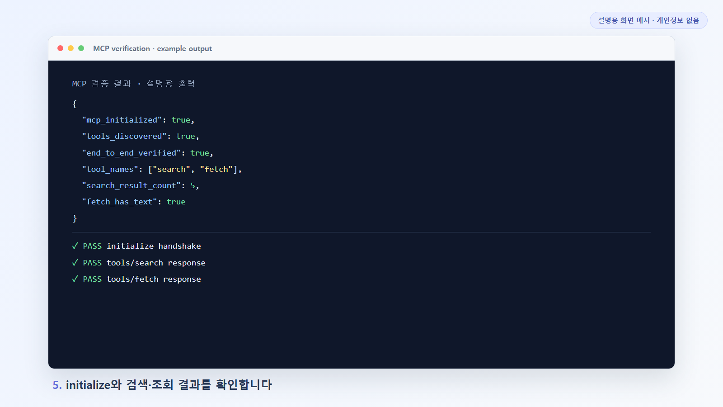
Task: Click the true value of fetch_has_text
Action: click(x=176, y=202)
